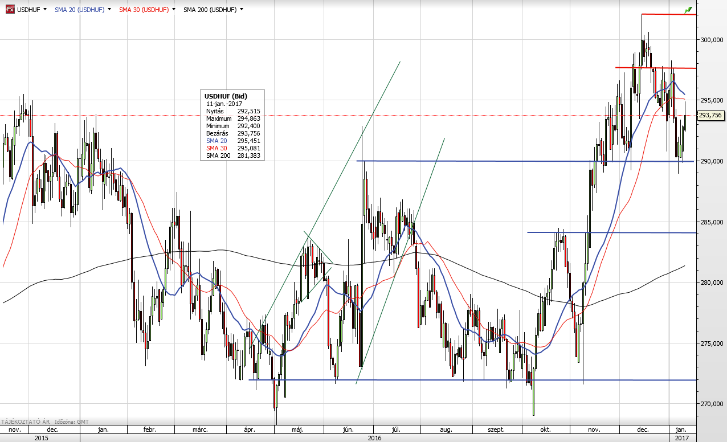Click the 290,000 price axis label

pyautogui.click(x=712, y=161)
